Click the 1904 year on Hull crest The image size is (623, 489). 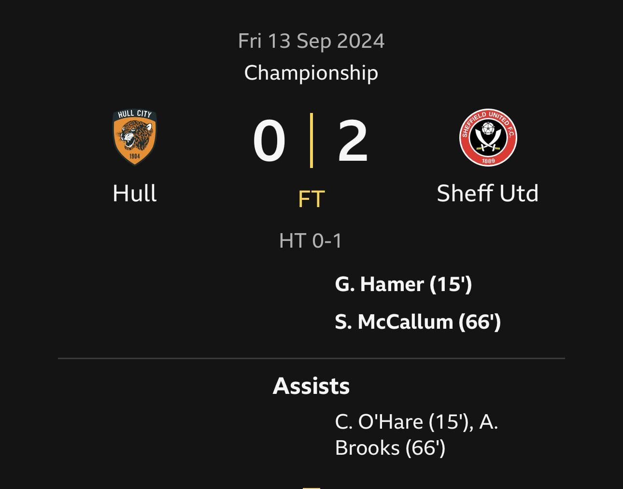tap(135, 156)
